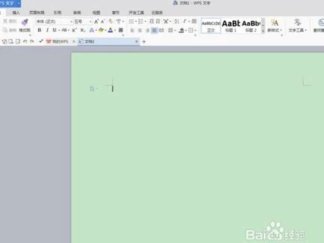Apply the 正文 style
Screen dimensions: 324x243
click(x=211, y=26)
